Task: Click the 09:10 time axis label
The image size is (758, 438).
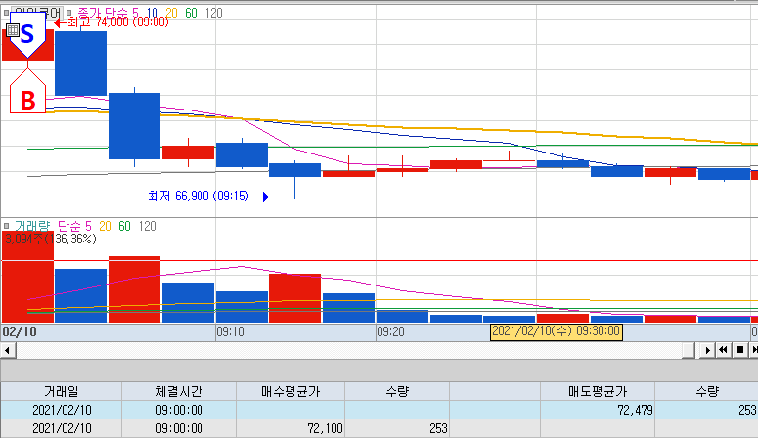Action: [231, 331]
